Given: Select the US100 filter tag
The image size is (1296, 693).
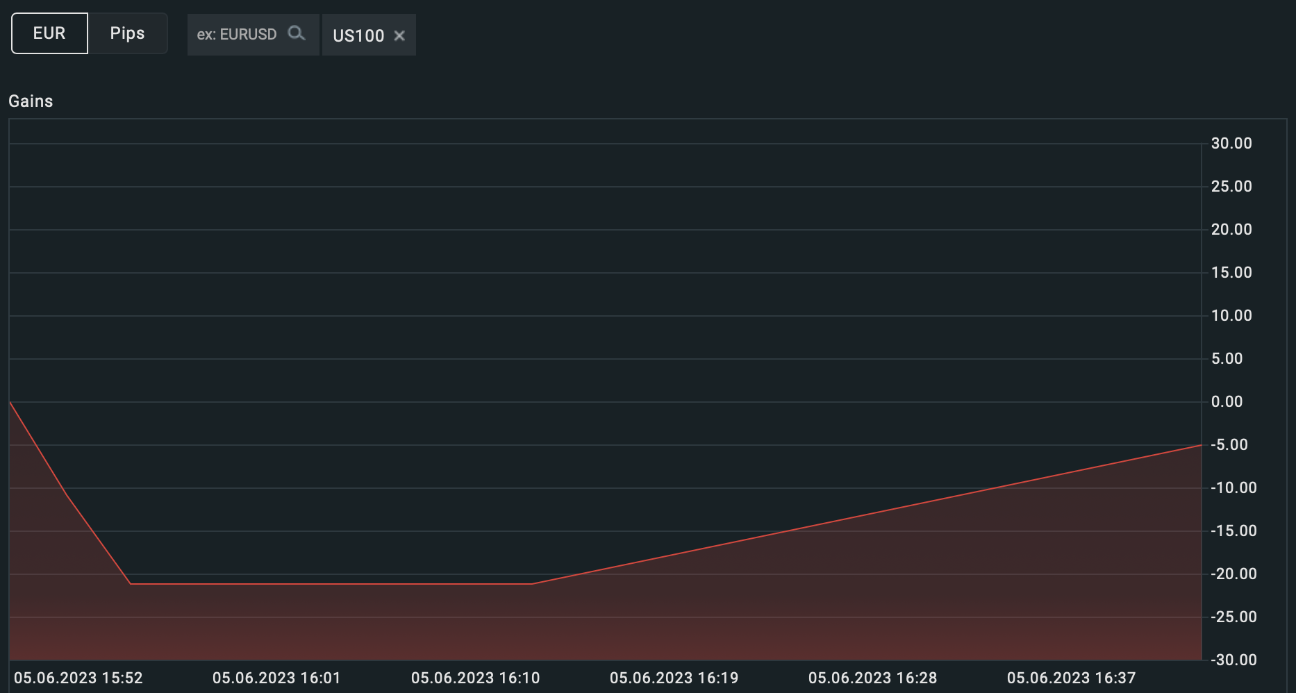Looking at the screenshot, I should click(369, 35).
